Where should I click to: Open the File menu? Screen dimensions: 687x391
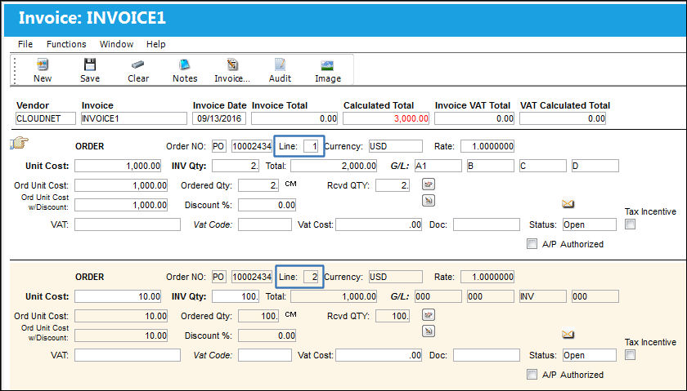tap(25, 44)
